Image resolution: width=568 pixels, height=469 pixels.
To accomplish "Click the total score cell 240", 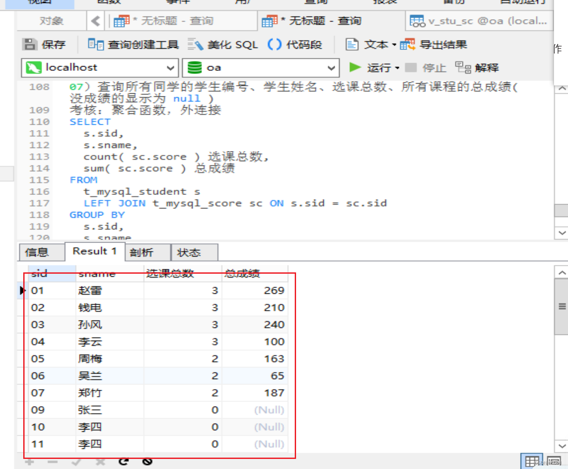I will pyautogui.click(x=255, y=324).
